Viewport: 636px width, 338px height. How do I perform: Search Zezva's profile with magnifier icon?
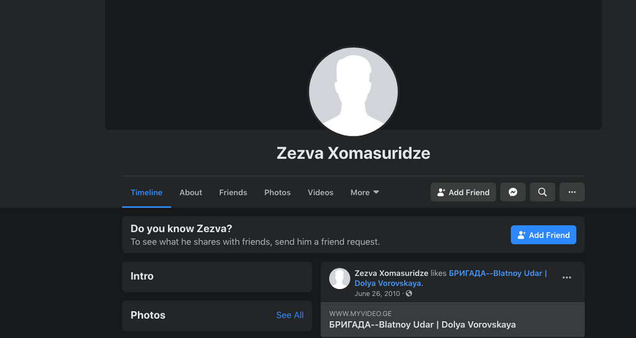542,192
